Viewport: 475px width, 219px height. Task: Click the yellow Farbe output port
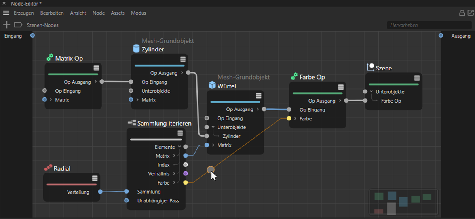(186, 183)
